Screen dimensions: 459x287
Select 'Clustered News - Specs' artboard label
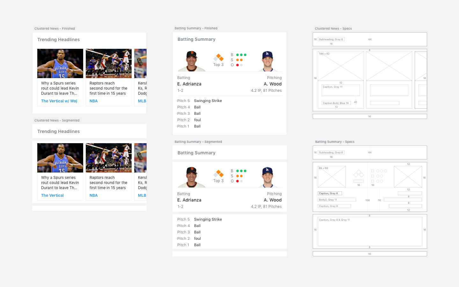[333, 29]
